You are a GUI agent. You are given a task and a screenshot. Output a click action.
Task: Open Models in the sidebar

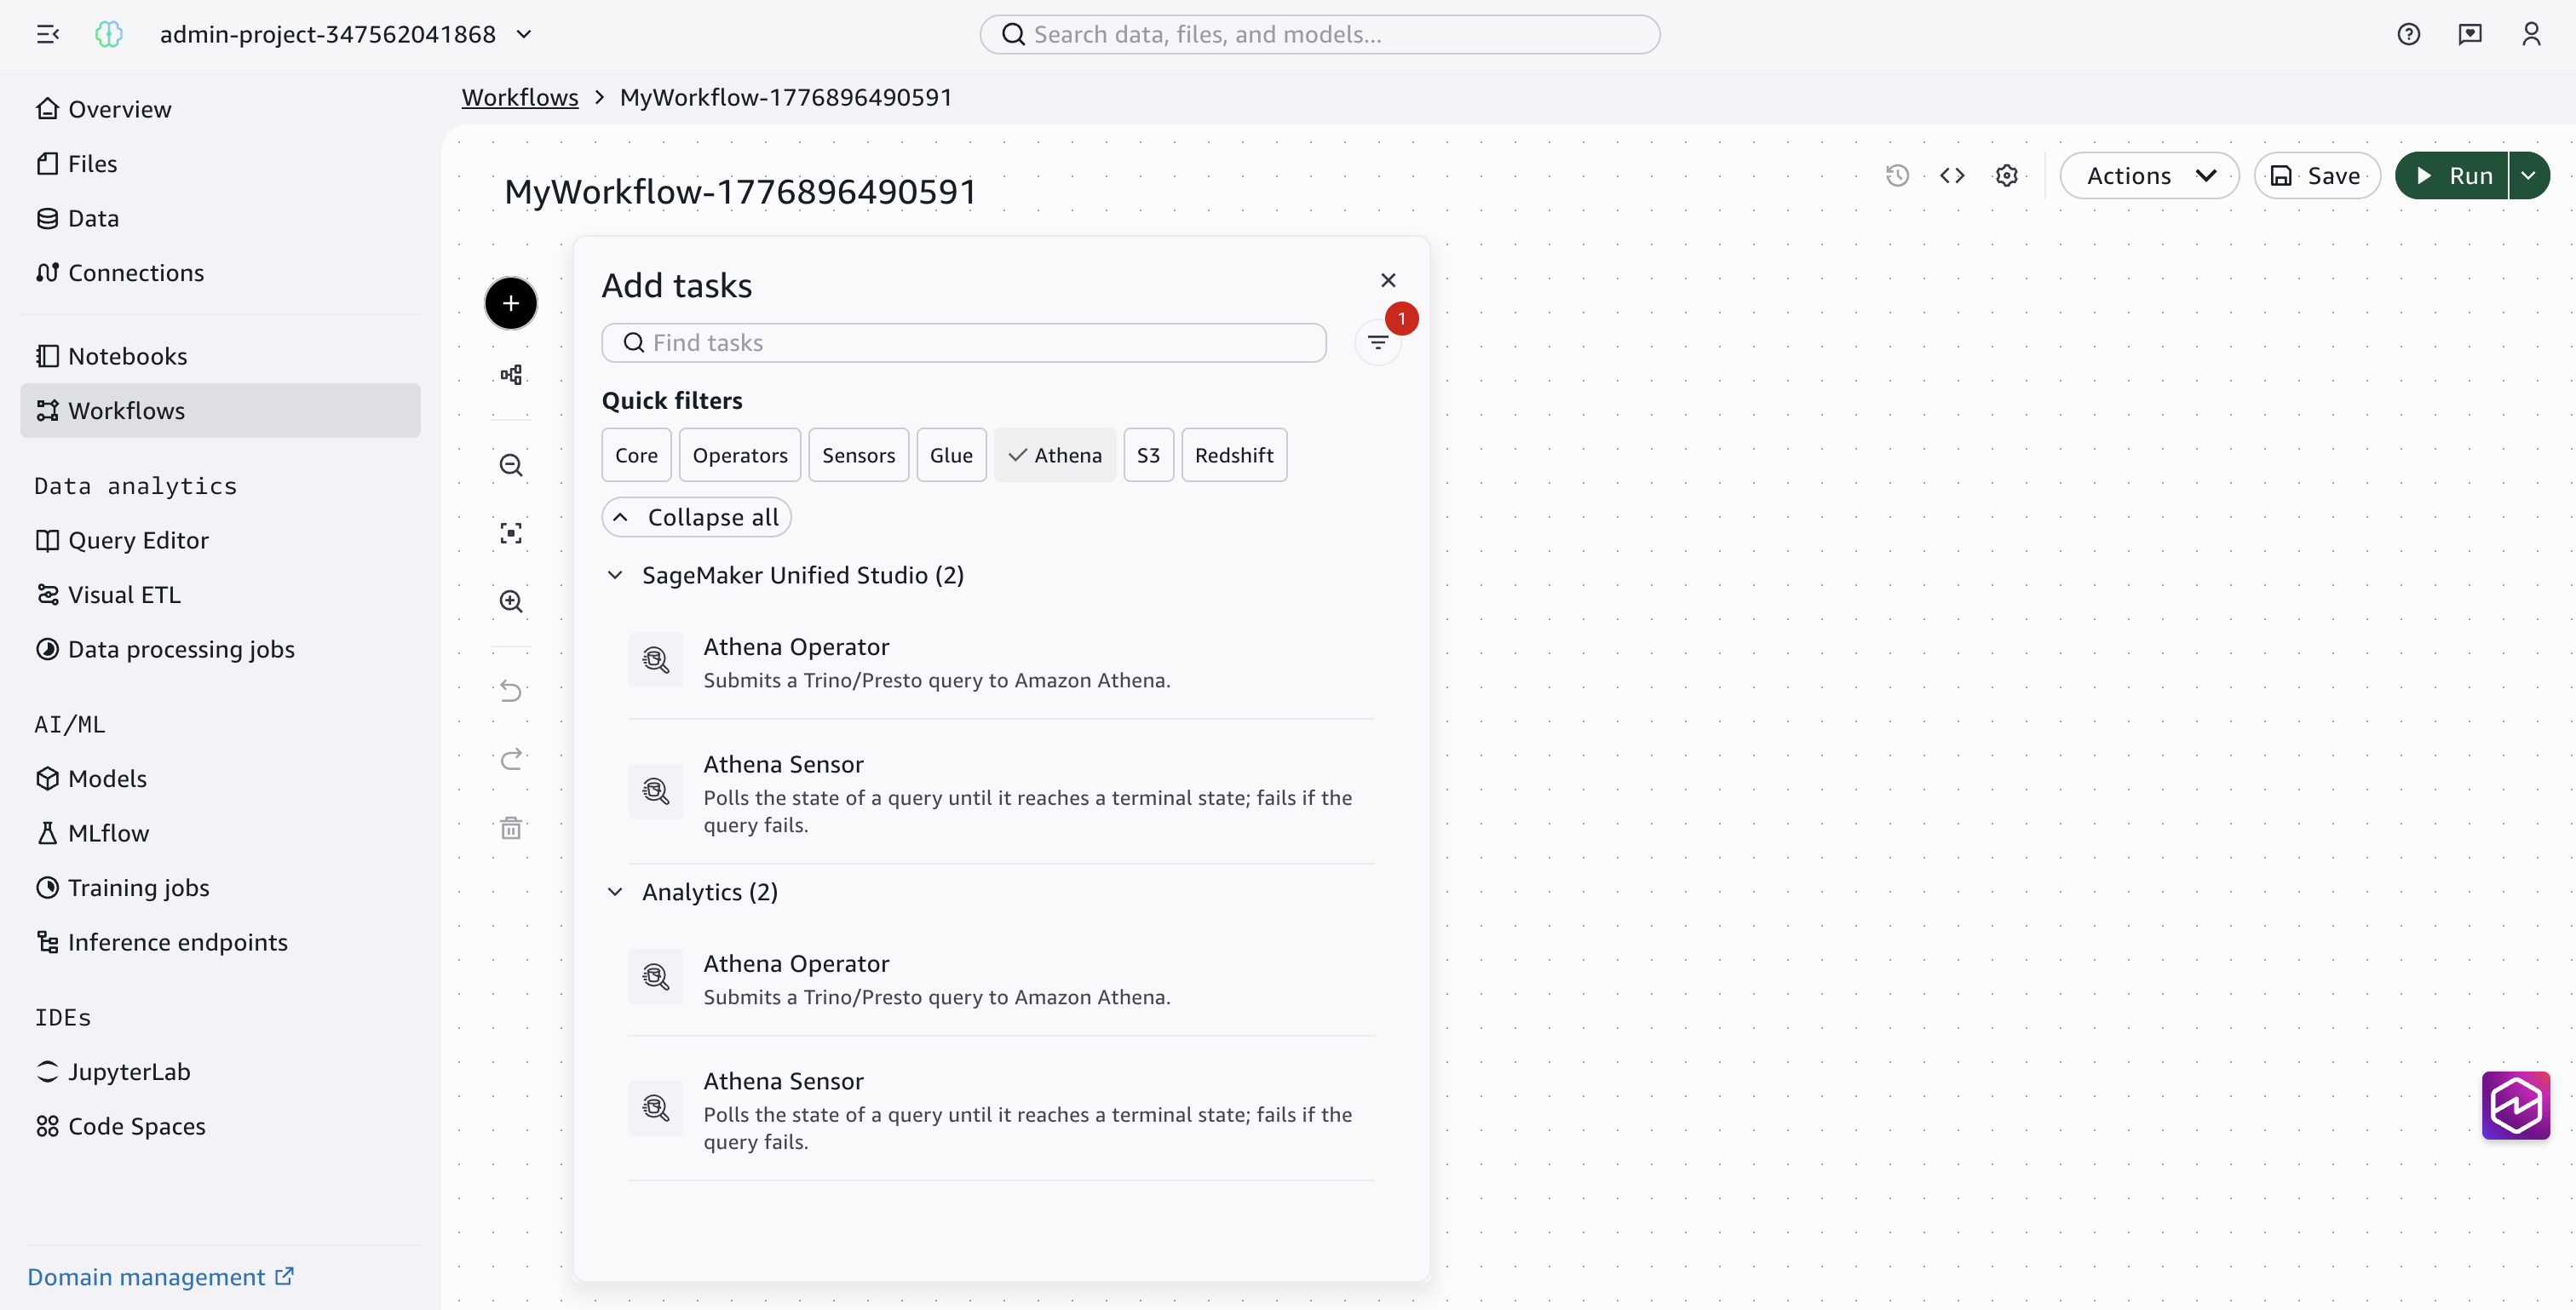[220, 778]
